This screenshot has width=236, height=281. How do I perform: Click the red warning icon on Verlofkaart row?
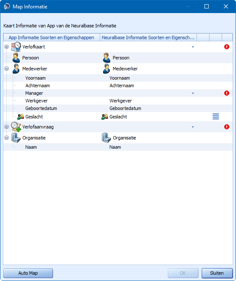226,47
